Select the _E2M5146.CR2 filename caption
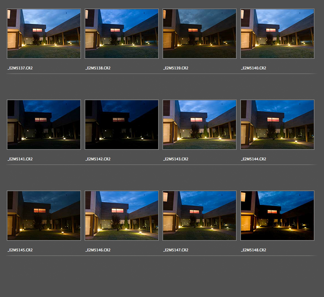This screenshot has width=324, height=297. pyautogui.click(x=98, y=250)
